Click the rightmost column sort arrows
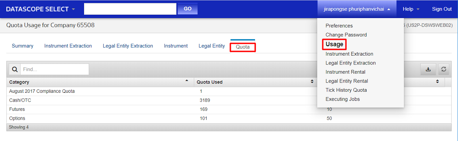Viewport: 458px width, 141px height. click(437, 82)
